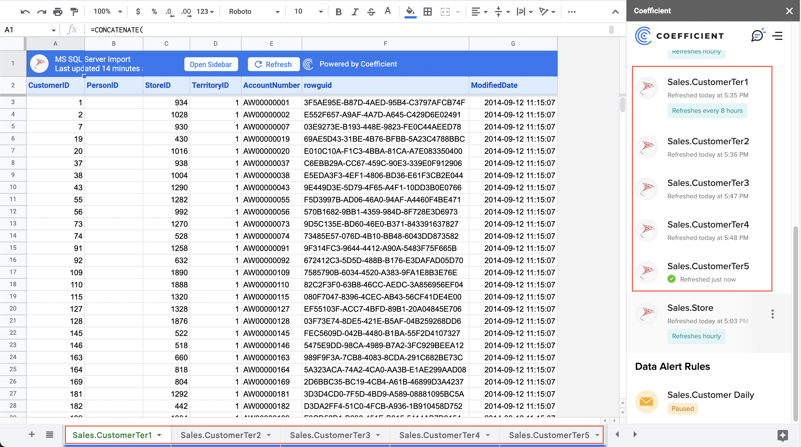Click the Open Sidebar button
This screenshot has width=801, height=447.
coord(211,64)
